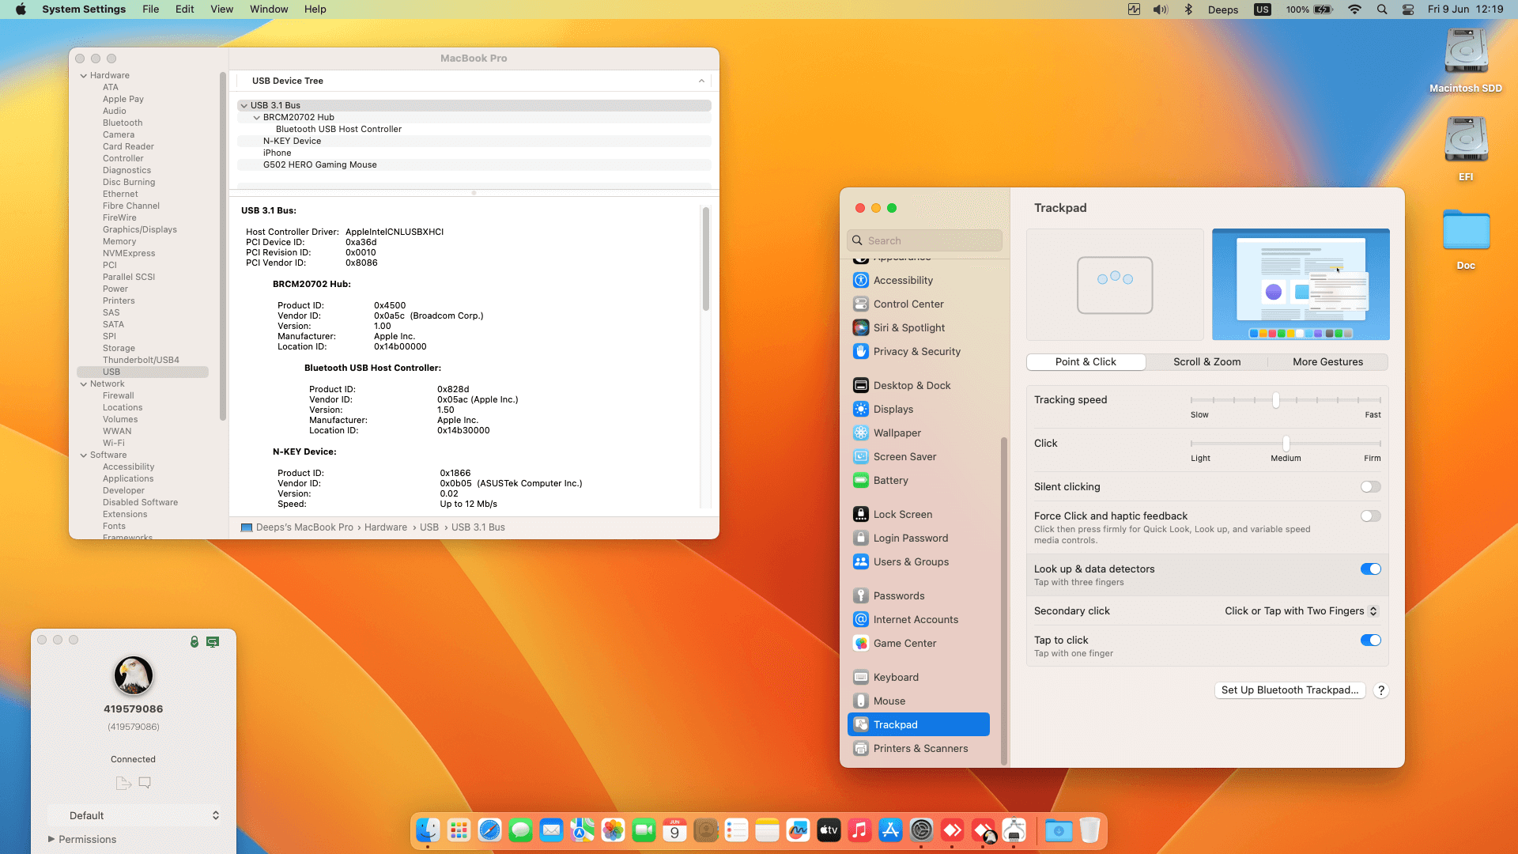
Task: Click the Bluetooth icon in menu bar
Action: point(1188,9)
